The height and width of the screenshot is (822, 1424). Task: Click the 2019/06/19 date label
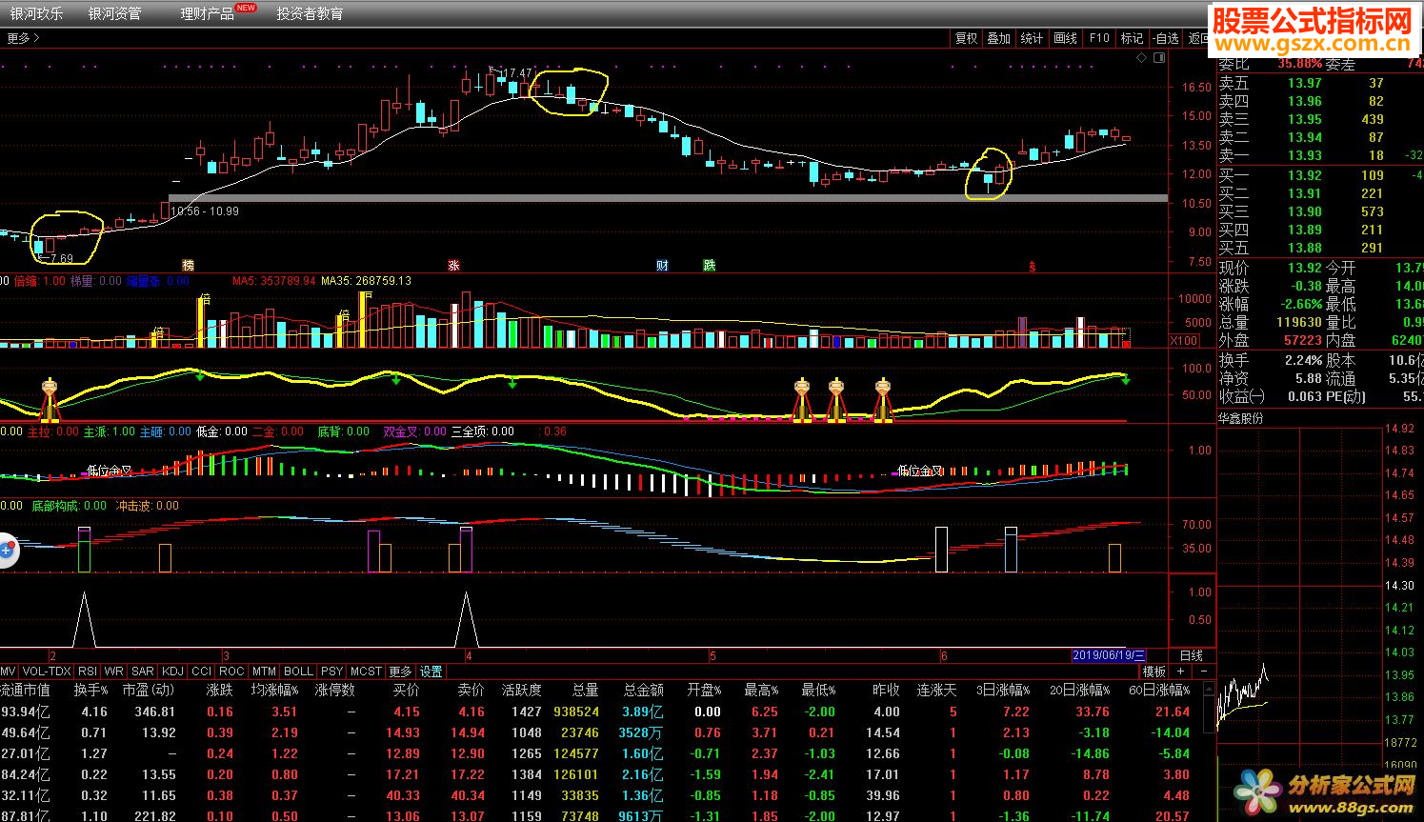tap(1109, 655)
